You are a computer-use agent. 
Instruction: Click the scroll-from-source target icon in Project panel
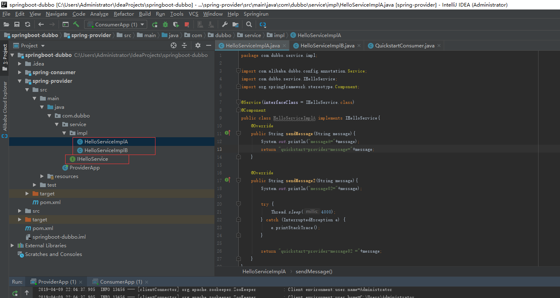pos(174,46)
